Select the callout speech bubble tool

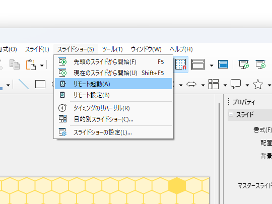point(236,84)
